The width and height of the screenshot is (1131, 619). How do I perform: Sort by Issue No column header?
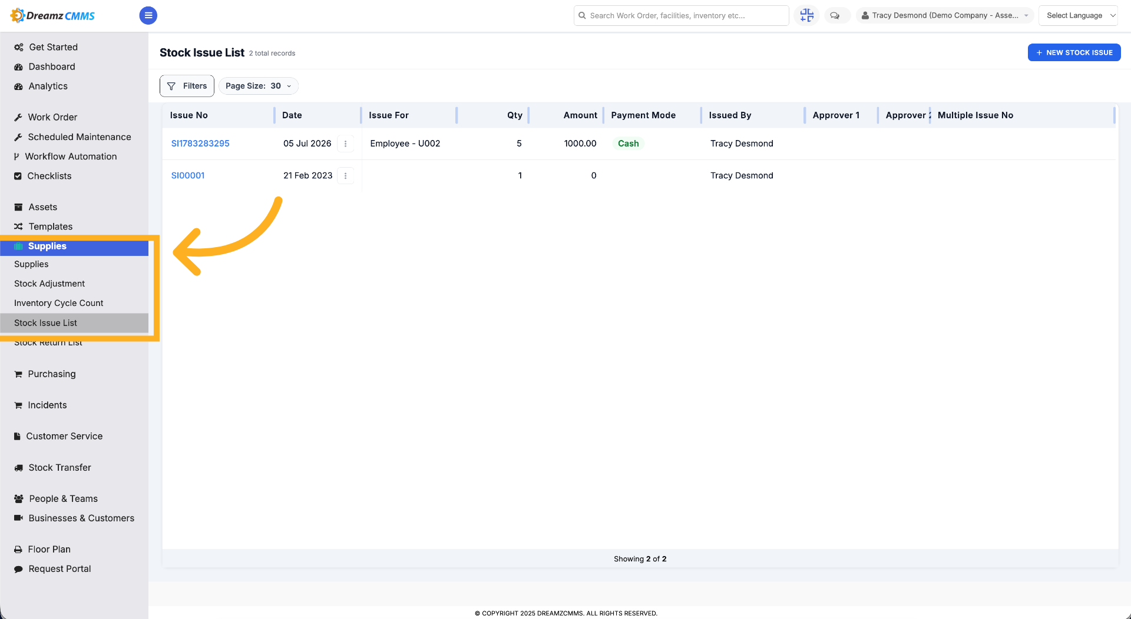click(x=189, y=115)
